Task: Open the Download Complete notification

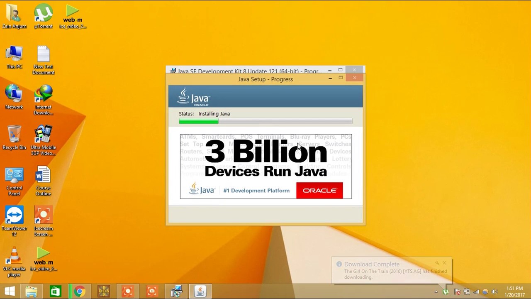Action: [392, 271]
